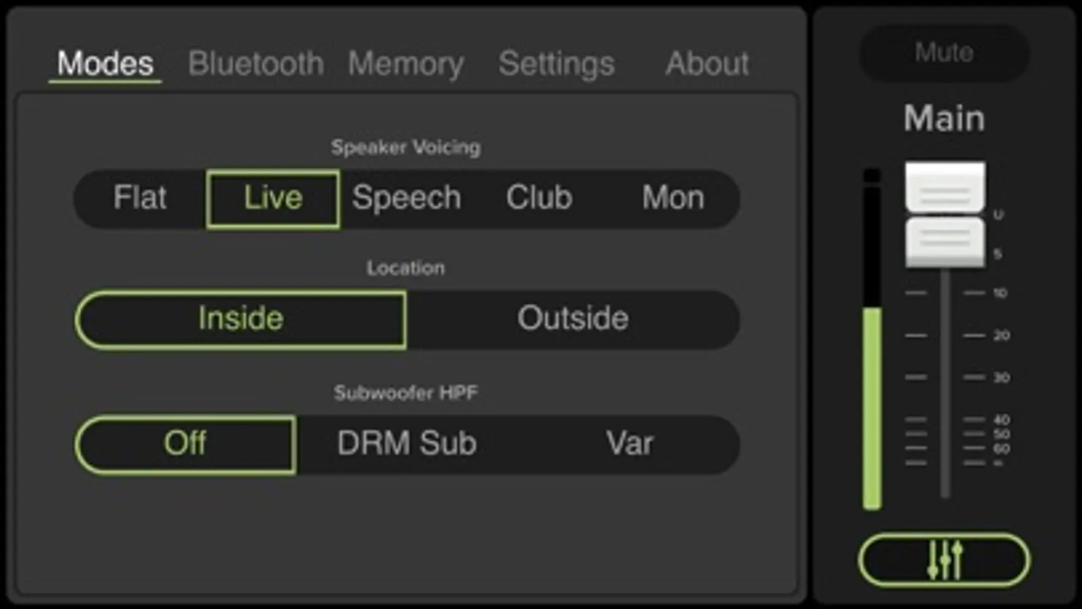Select Speech voicing mode

click(x=407, y=198)
